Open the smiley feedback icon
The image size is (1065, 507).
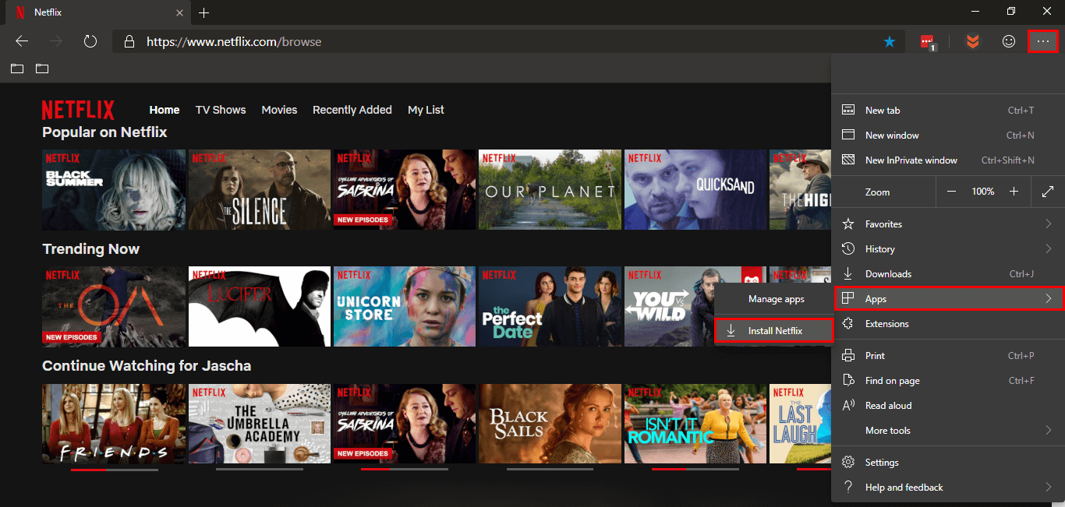click(x=1009, y=42)
